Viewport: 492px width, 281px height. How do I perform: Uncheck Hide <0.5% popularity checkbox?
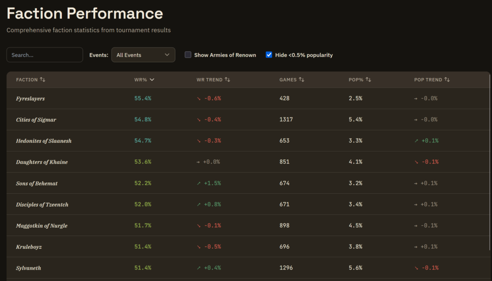point(269,55)
